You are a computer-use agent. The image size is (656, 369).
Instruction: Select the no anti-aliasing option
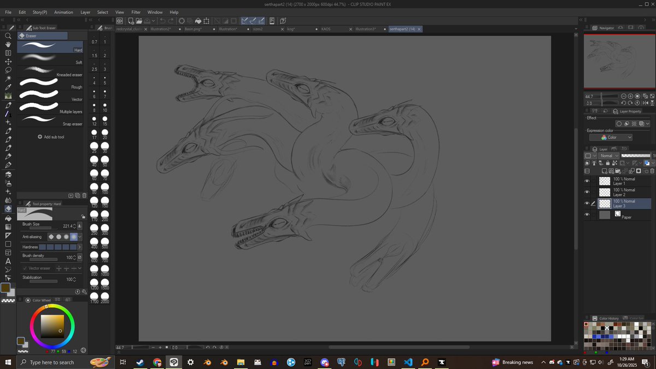tap(51, 237)
